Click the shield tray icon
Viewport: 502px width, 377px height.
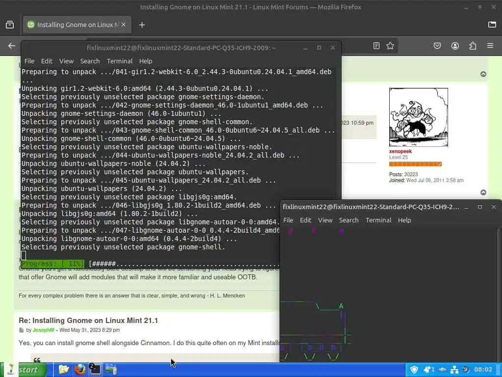[x=414, y=370]
